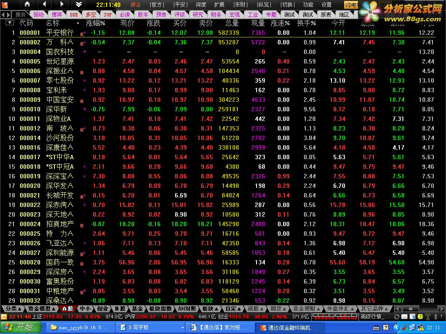The width and height of the screenshot is (446, 334).
Task: Click the R marker on 万科A row
Action: pos(83,43)
